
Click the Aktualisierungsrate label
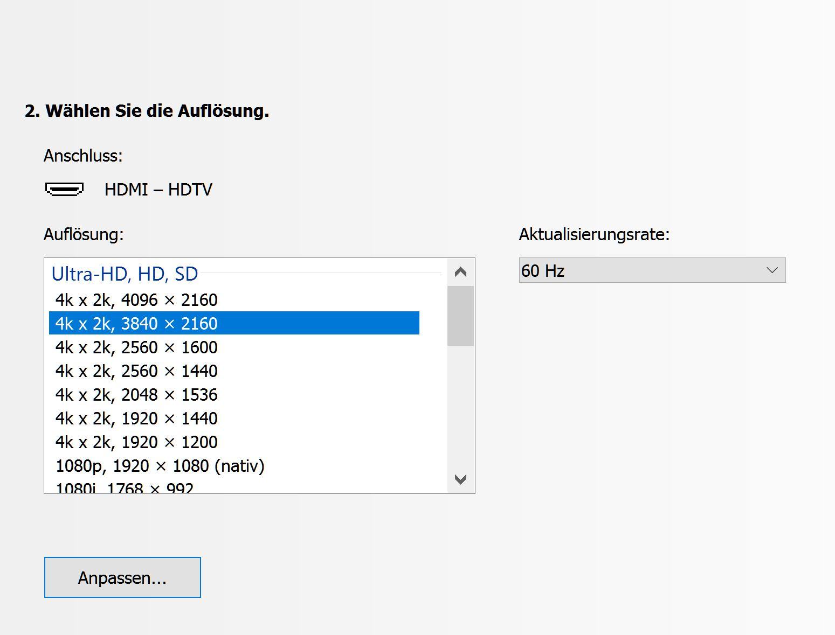tap(594, 234)
